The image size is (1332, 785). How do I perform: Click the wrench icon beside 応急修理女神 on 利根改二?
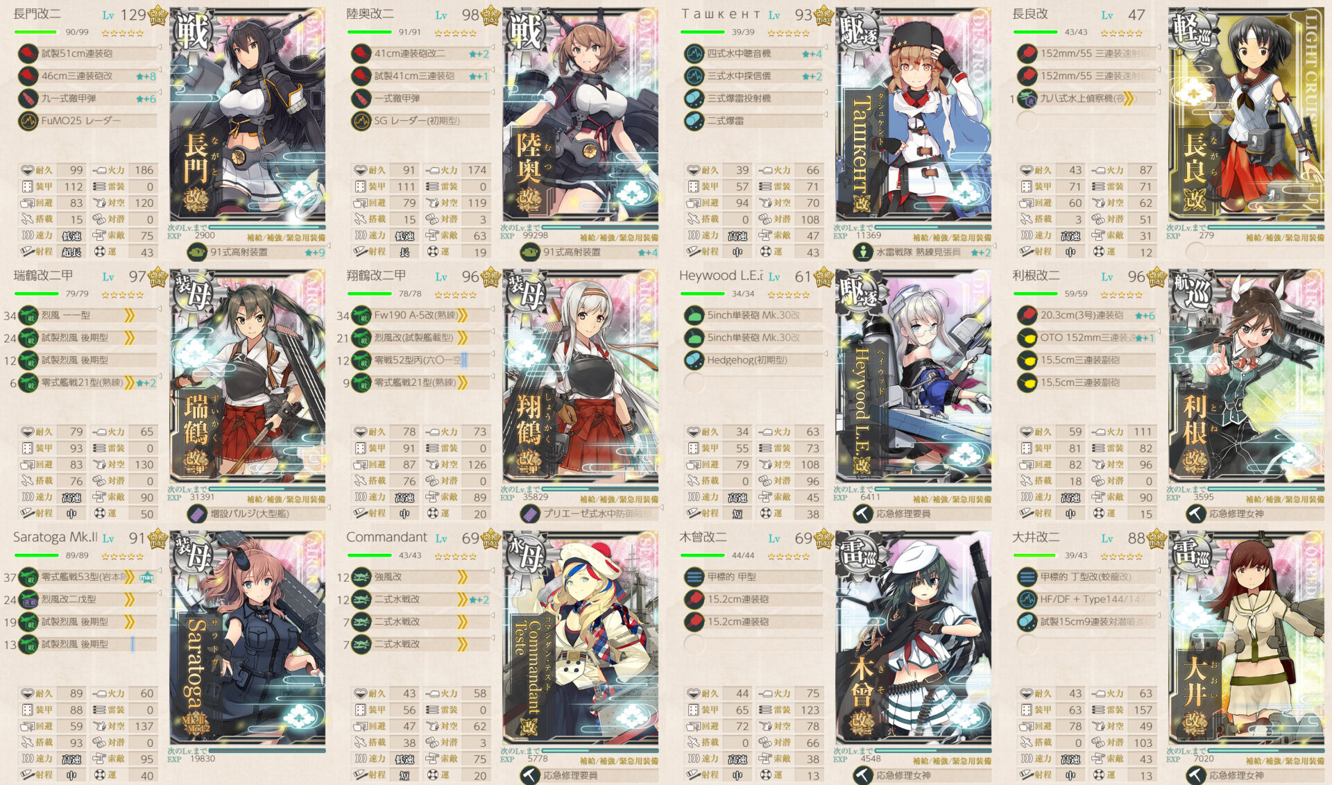1196,514
